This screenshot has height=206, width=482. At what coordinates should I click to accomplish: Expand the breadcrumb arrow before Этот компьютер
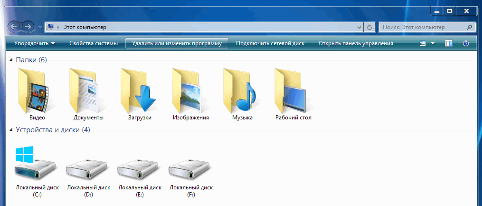point(58,27)
